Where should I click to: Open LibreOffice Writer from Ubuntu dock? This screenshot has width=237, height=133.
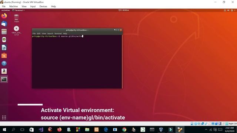pos(4,48)
